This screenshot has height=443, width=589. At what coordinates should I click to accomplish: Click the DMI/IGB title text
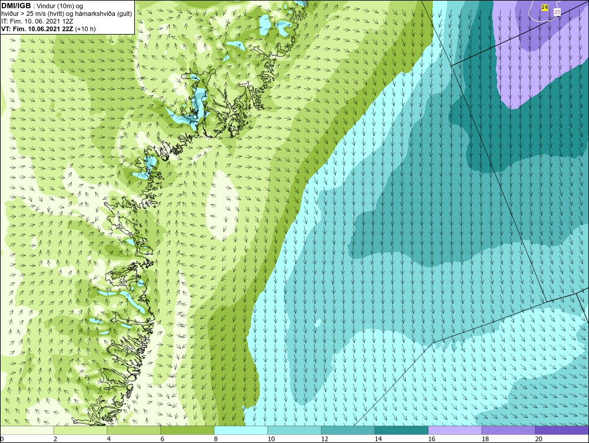click(x=16, y=6)
